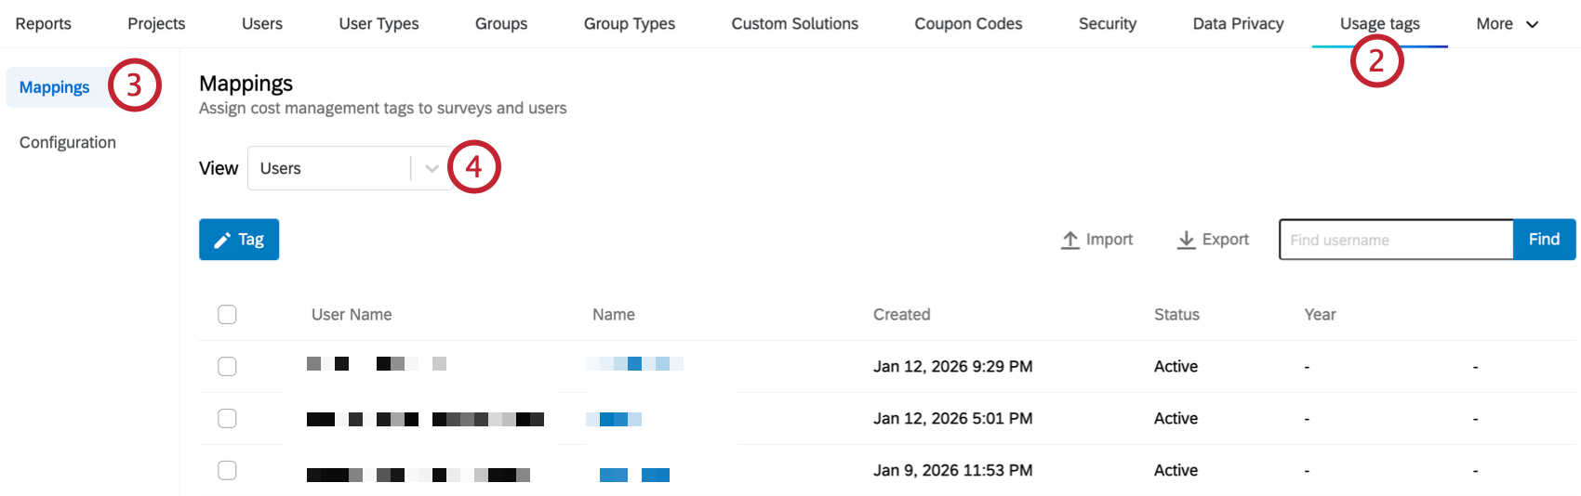Check the row created Jan 12, 9:29 PM

[227, 367]
